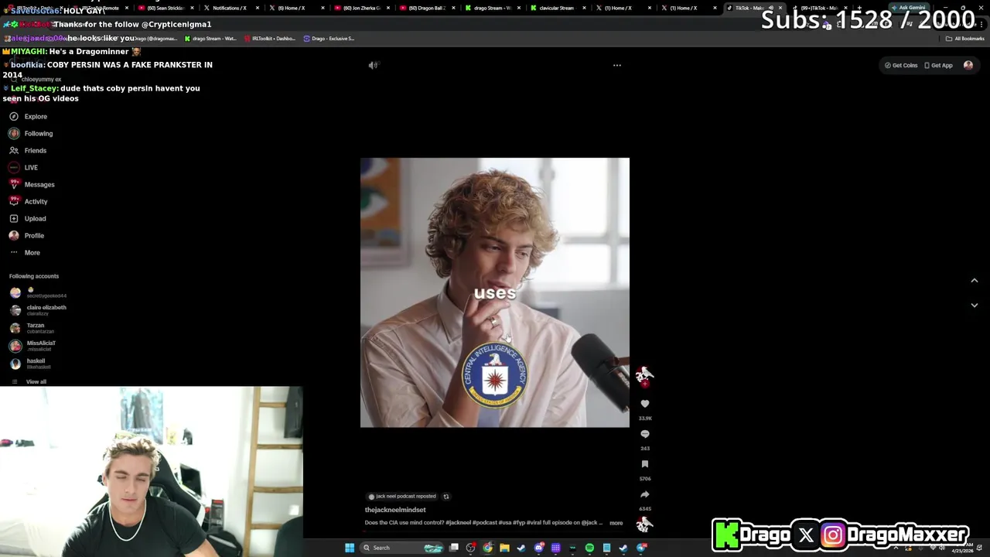Follow creator via red plus badge
This screenshot has height=557, width=990.
(645, 384)
